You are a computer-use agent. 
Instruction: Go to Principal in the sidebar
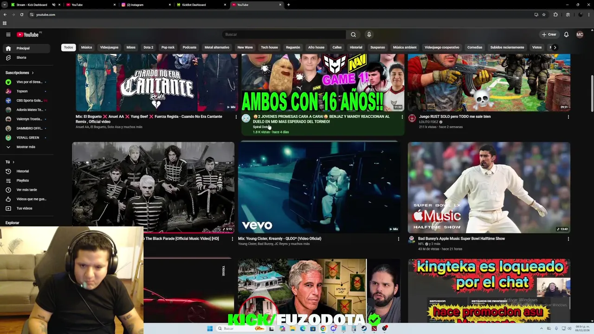point(26,48)
